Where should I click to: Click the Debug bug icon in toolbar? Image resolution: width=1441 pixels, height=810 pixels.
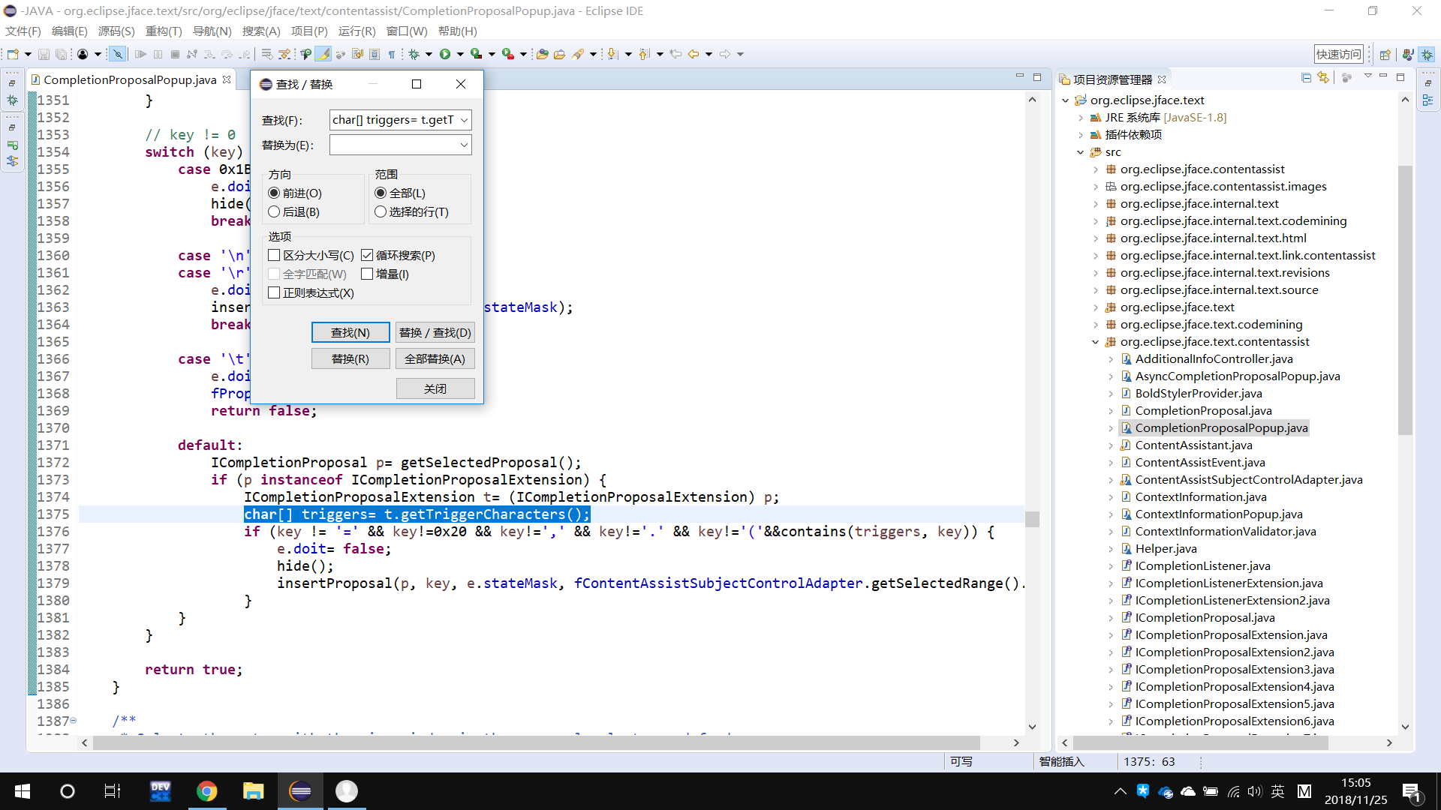(414, 54)
